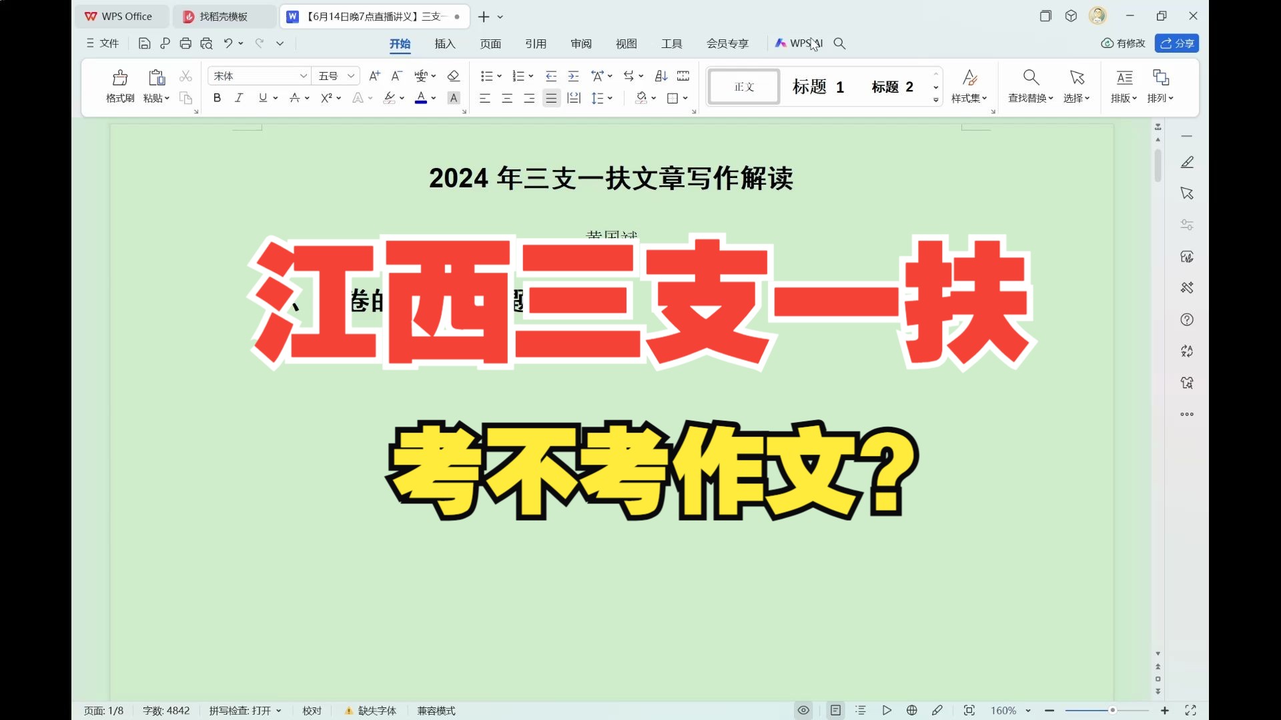The height and width of the screenshot is (720, 1281).
Task: Expand the numbered list dropdown arrow
Action: (x=531, y=76)
